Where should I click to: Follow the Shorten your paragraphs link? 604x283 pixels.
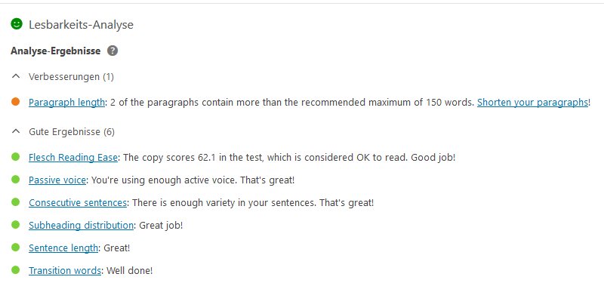[532, 103]
